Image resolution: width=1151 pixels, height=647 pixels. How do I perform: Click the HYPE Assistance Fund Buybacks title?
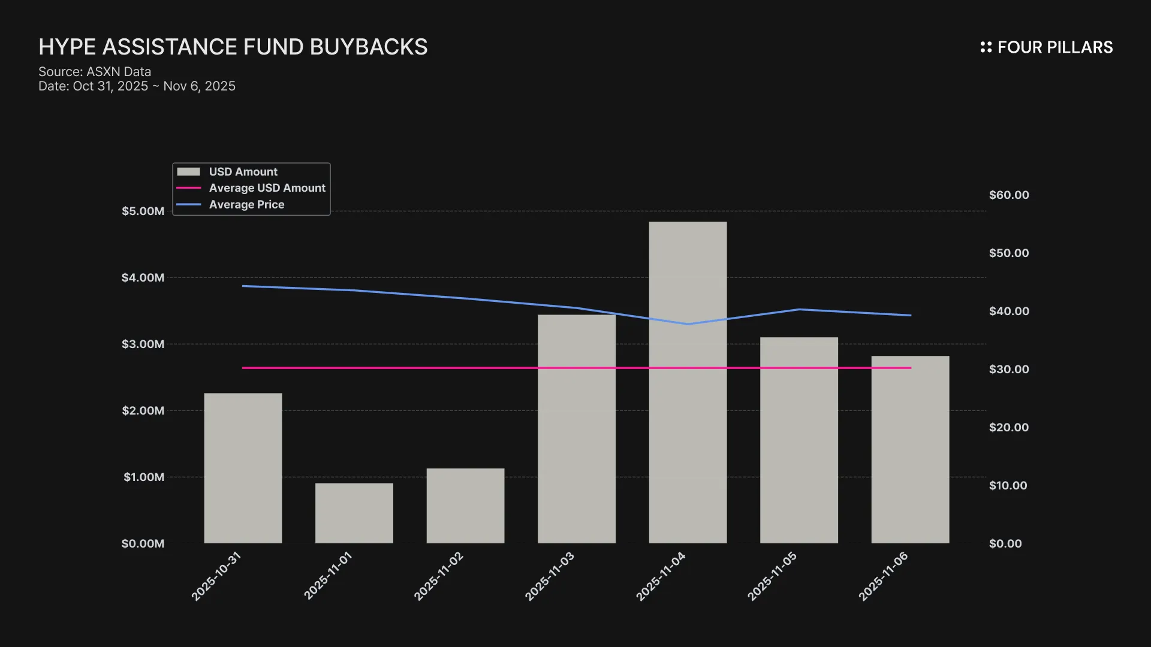tap(233, 47)
